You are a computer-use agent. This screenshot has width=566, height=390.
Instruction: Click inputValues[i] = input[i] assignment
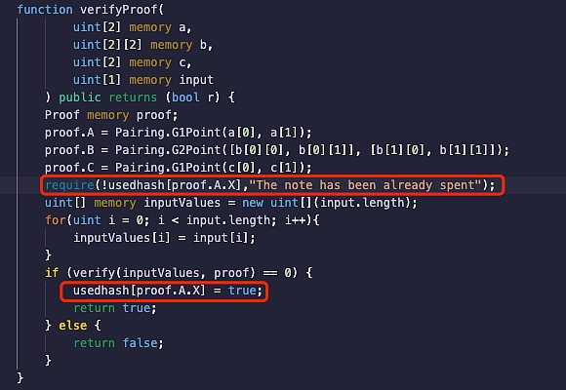click(x=164, y=238)
